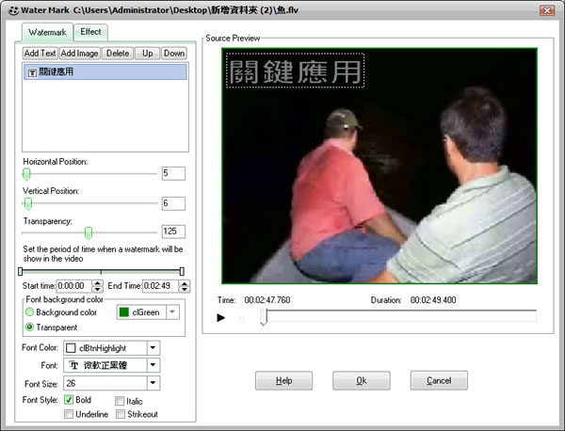Increase the End Time with up arrow
The width and height of the screenshot is (565, 431).
(x=185, y=283)
